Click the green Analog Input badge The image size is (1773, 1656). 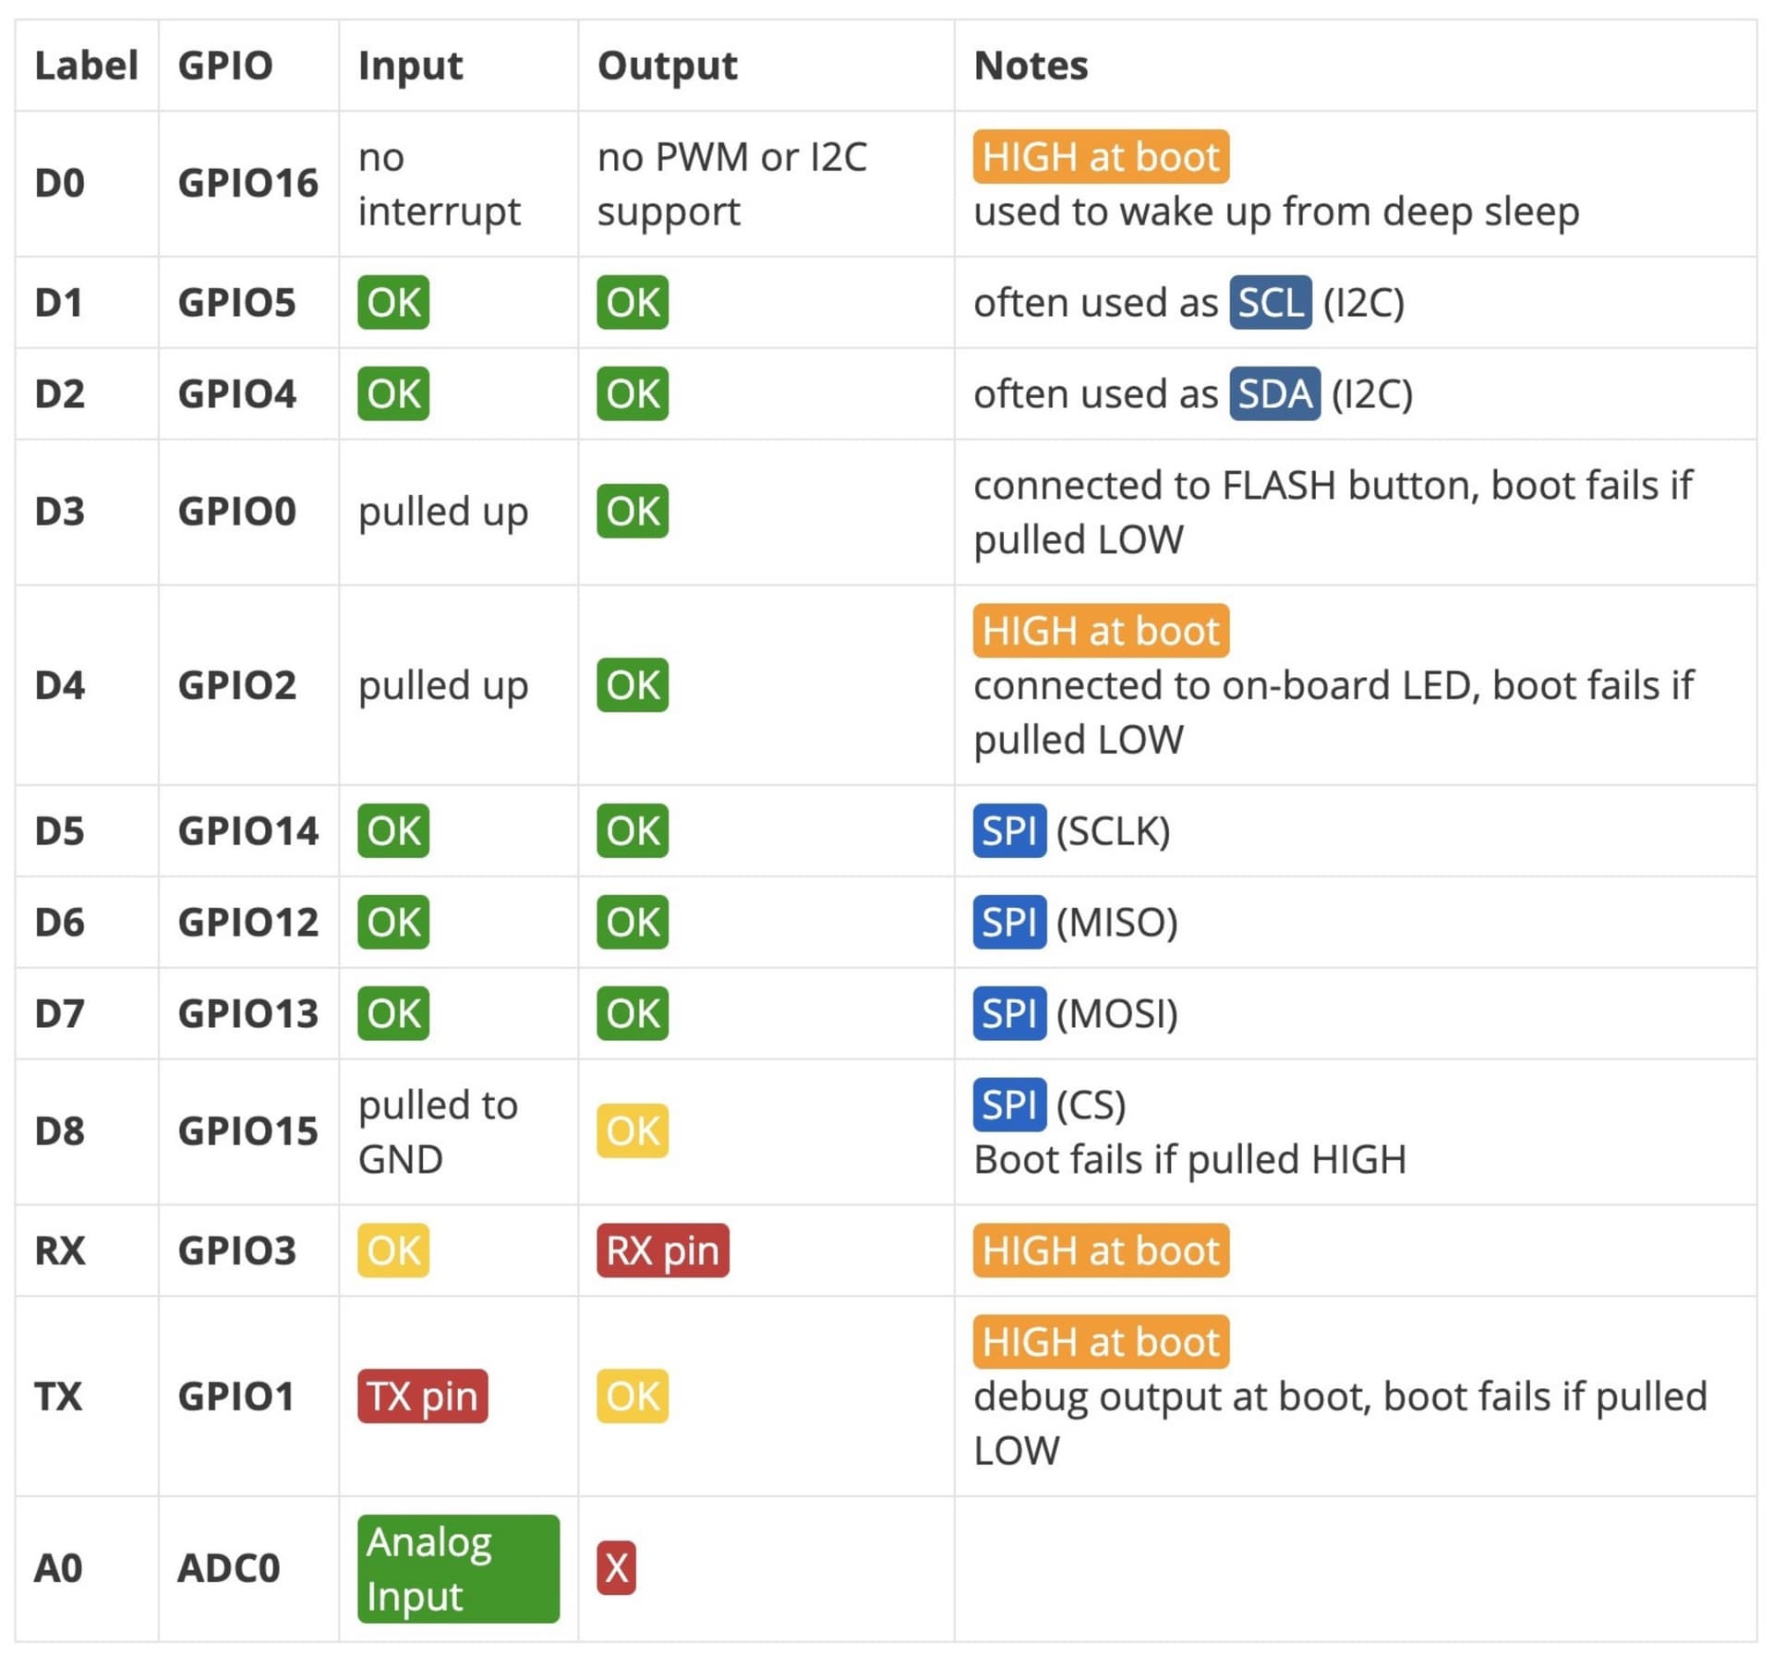tap(459, 1569)
